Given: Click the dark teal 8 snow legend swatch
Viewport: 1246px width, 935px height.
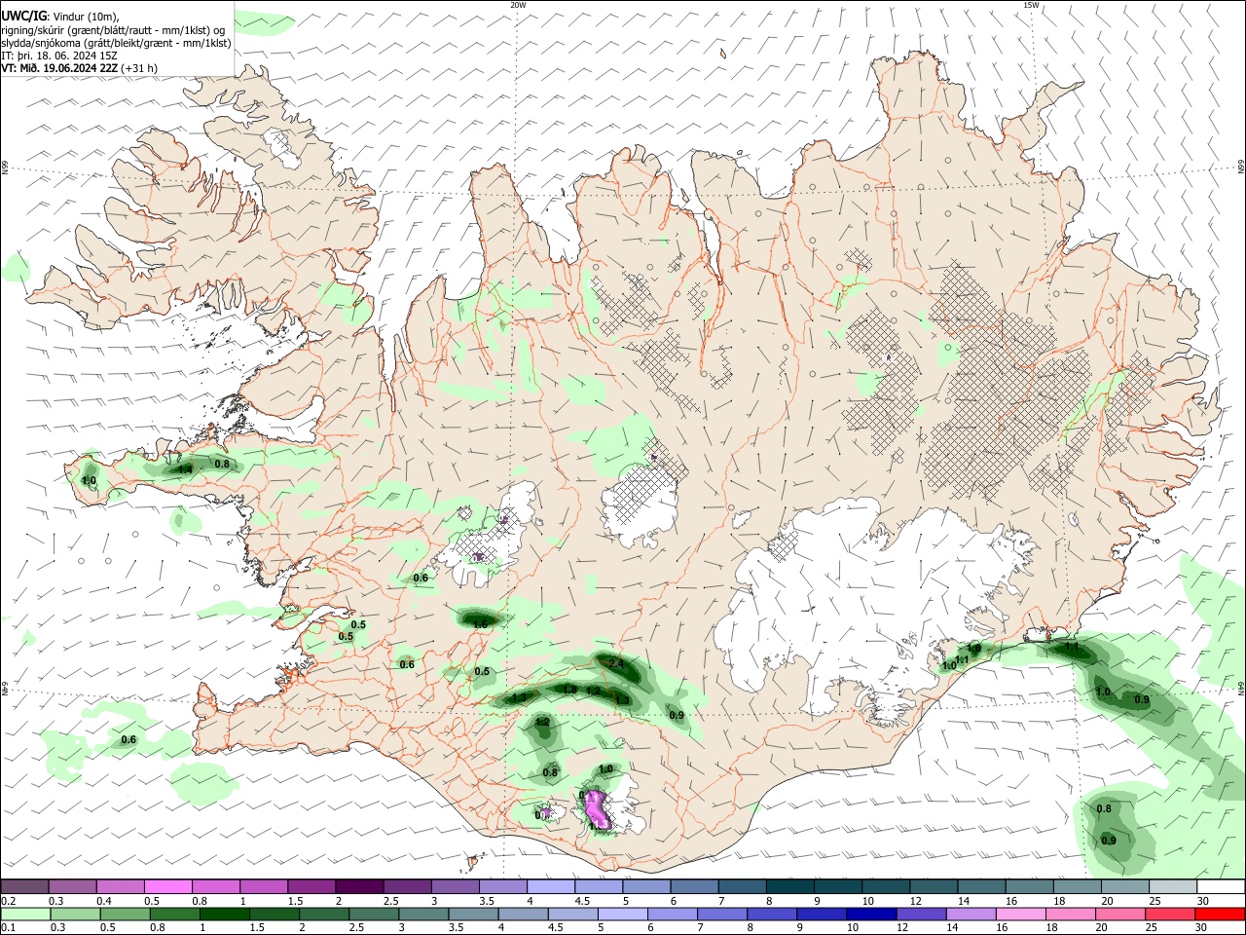Looking at the screenshot, I should [789, 886].
